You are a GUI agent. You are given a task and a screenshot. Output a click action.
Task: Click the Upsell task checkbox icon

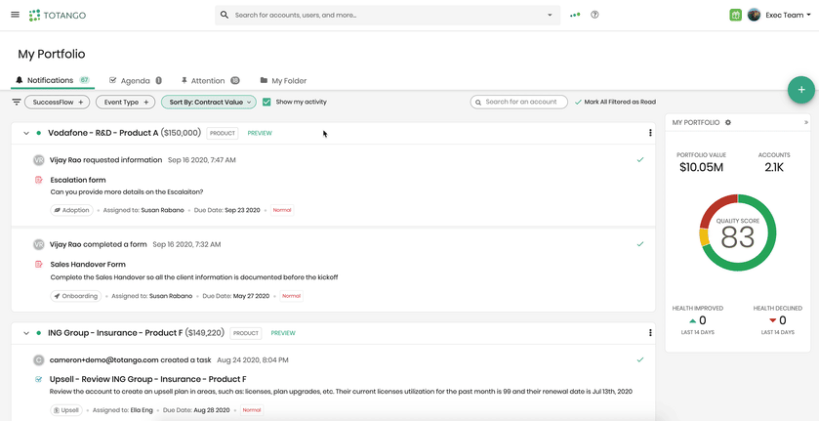39,379
